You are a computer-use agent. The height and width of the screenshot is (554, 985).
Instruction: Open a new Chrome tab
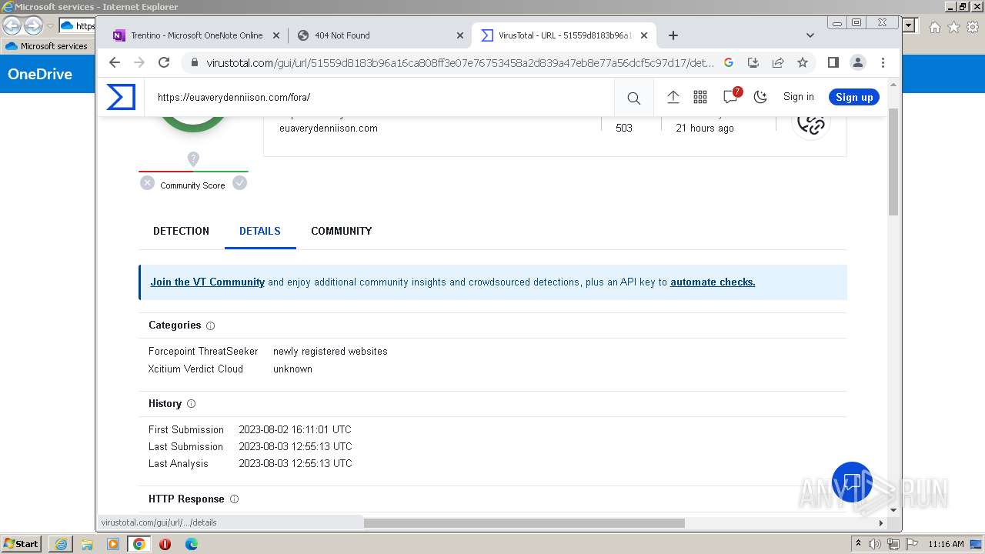[x=673, y=35]
